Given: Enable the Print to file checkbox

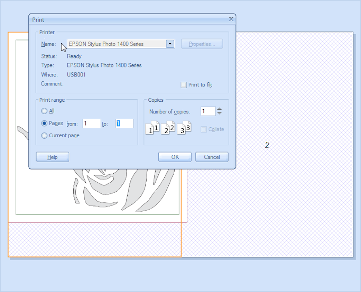Looking at the screenshot, I should click(x=184, y=85).
